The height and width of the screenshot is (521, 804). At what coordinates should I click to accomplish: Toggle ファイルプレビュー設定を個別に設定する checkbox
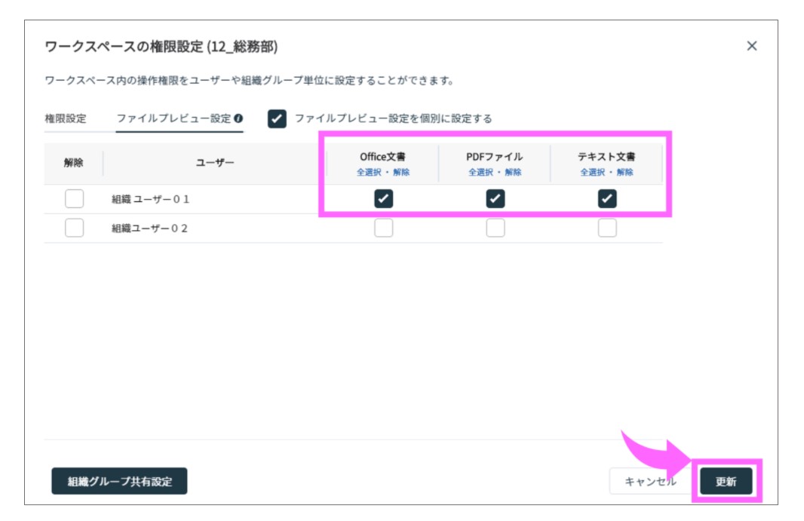coord(277,118)
